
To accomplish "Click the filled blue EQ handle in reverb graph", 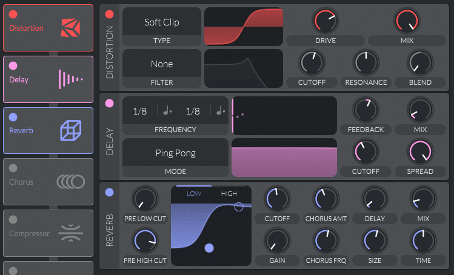I will [209, 248].
